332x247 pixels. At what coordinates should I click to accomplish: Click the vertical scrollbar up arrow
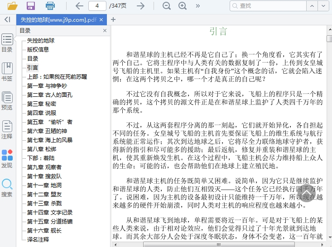[x=329, y=29]
